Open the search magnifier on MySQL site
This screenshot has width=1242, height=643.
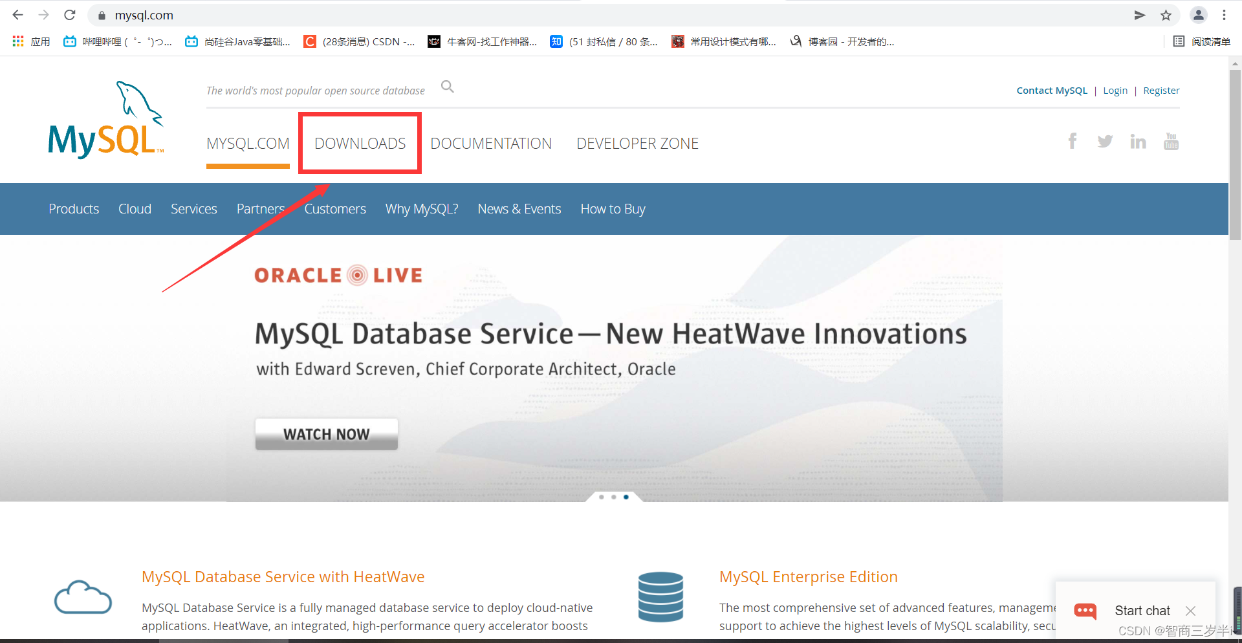click(447, 86)
